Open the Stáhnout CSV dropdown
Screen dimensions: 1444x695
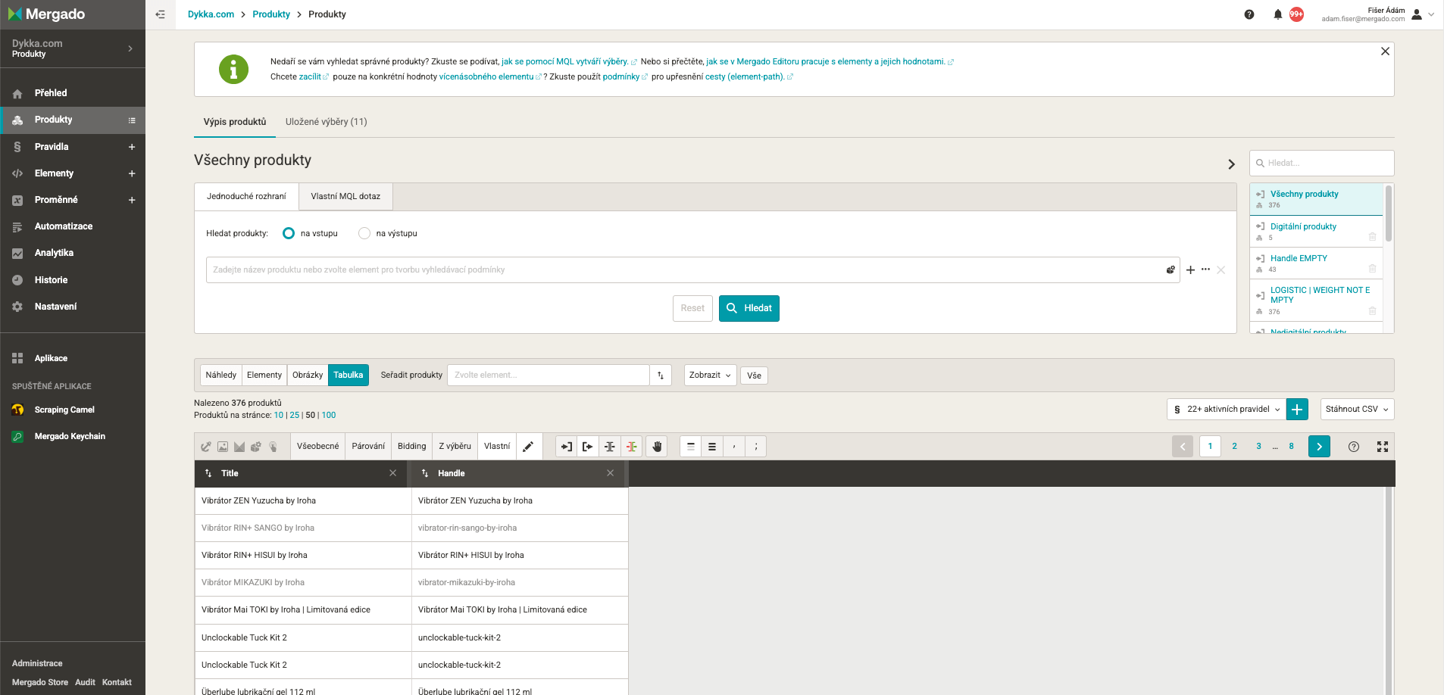[x=1356, y=410]
